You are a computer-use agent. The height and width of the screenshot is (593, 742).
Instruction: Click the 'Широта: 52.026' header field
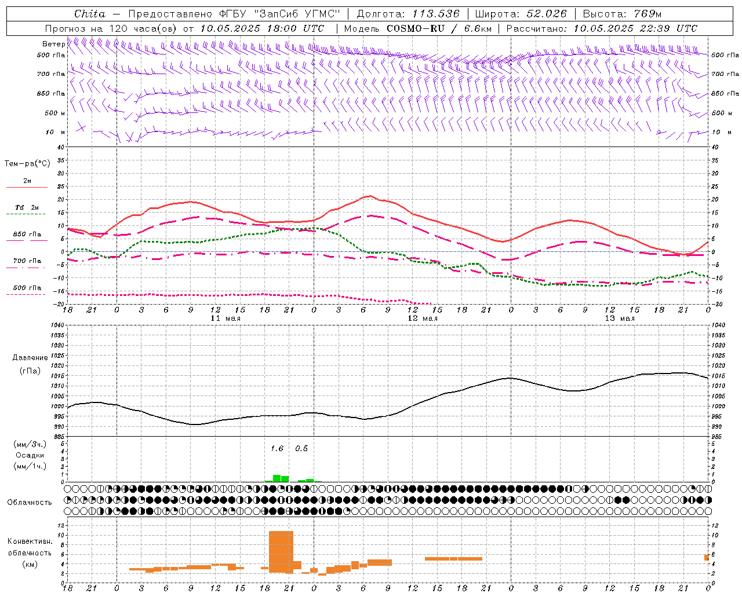click(521, 14)
